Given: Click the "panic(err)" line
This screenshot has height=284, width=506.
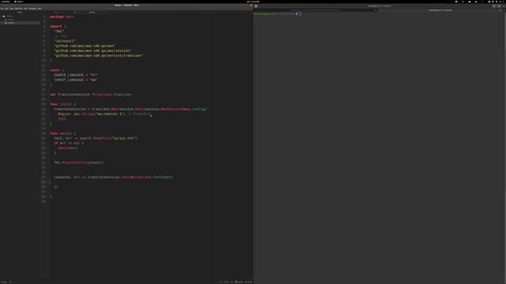Looking at the screenshot, I should 68,148.
